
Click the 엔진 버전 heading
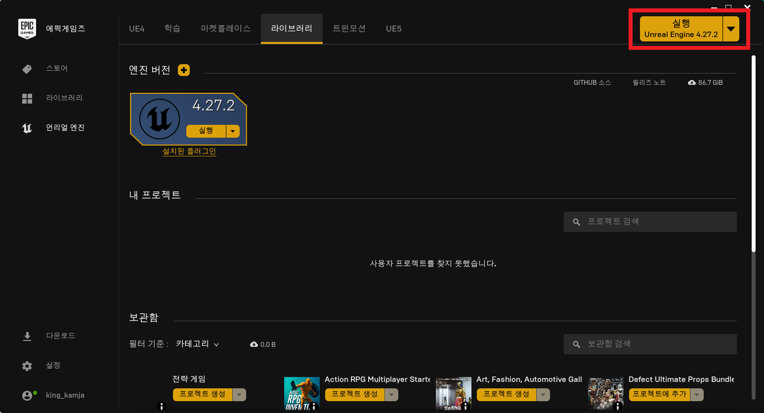pyautogui.click(x=150, y=70)
